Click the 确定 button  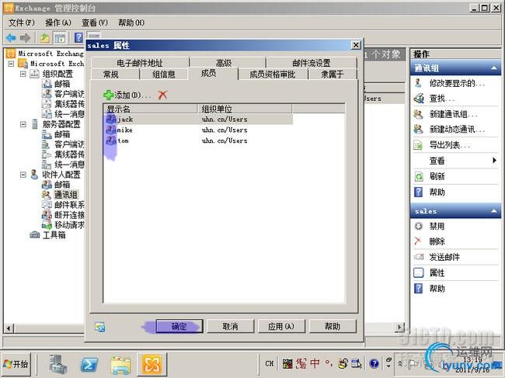179,326
